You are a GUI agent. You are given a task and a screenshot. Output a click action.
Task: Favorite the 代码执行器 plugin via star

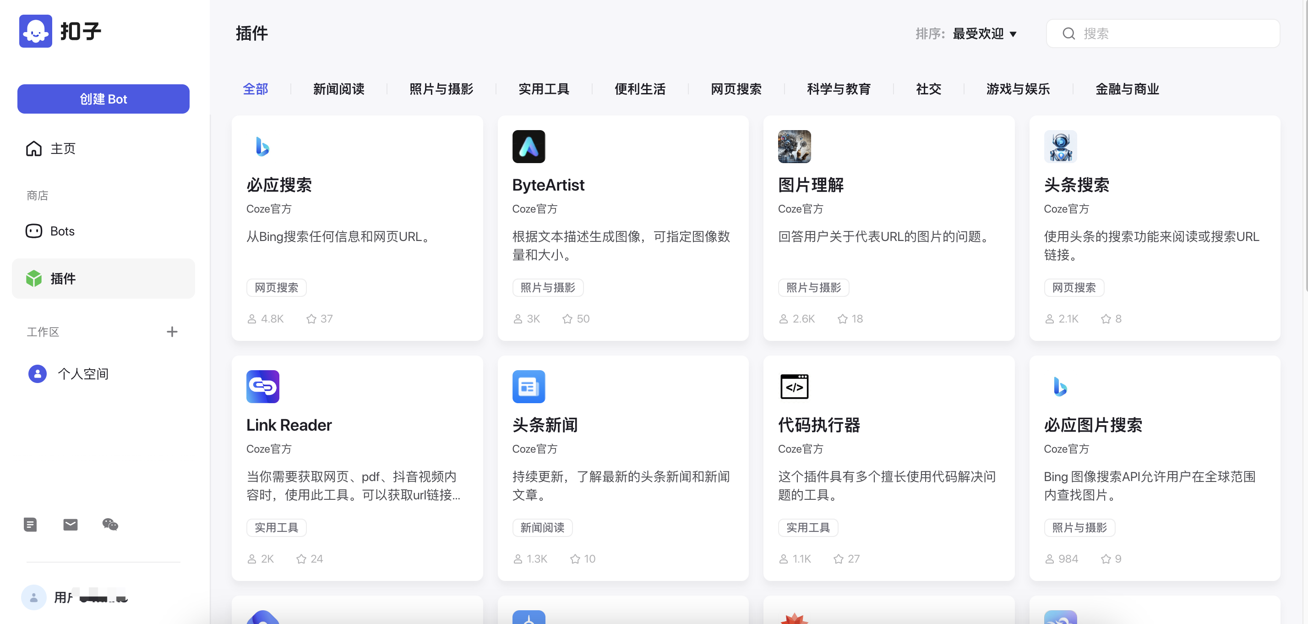(838, 559)
